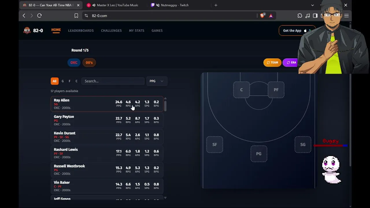Open the Leaderboards nav item

pyautogui.click(x=81, y=31)
